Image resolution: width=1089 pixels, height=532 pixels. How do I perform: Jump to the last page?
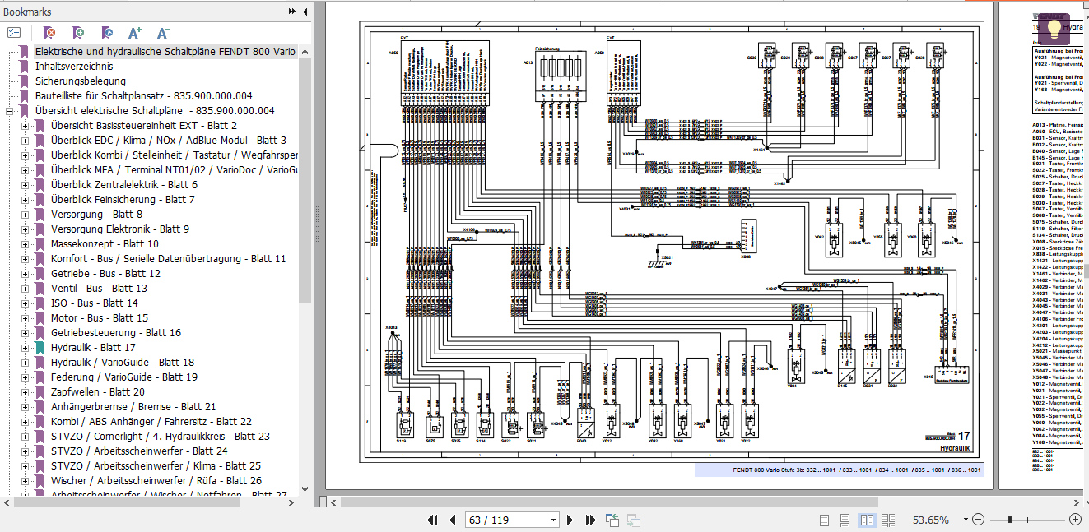(x=590, y=520)
